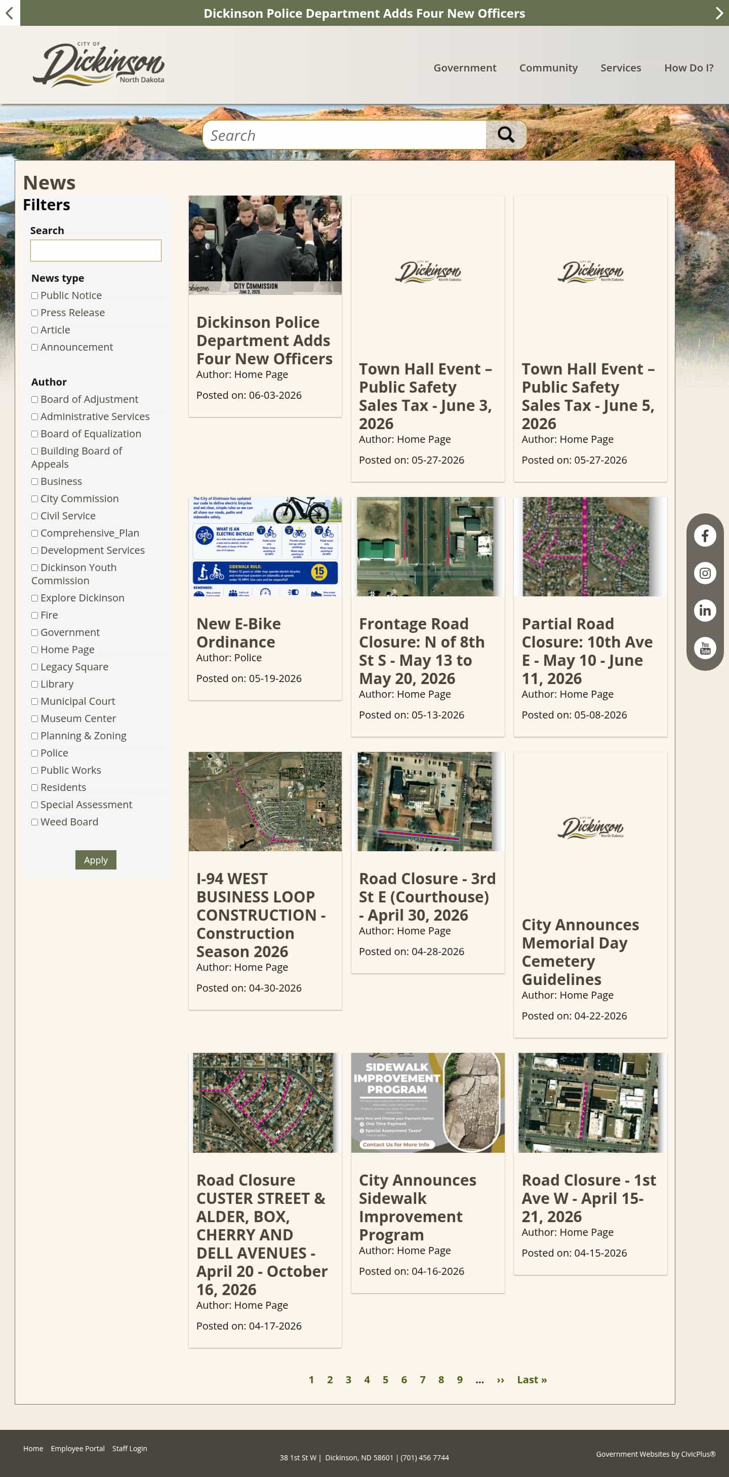
Task: Enable the Public Works author filter
Action: 35,771
